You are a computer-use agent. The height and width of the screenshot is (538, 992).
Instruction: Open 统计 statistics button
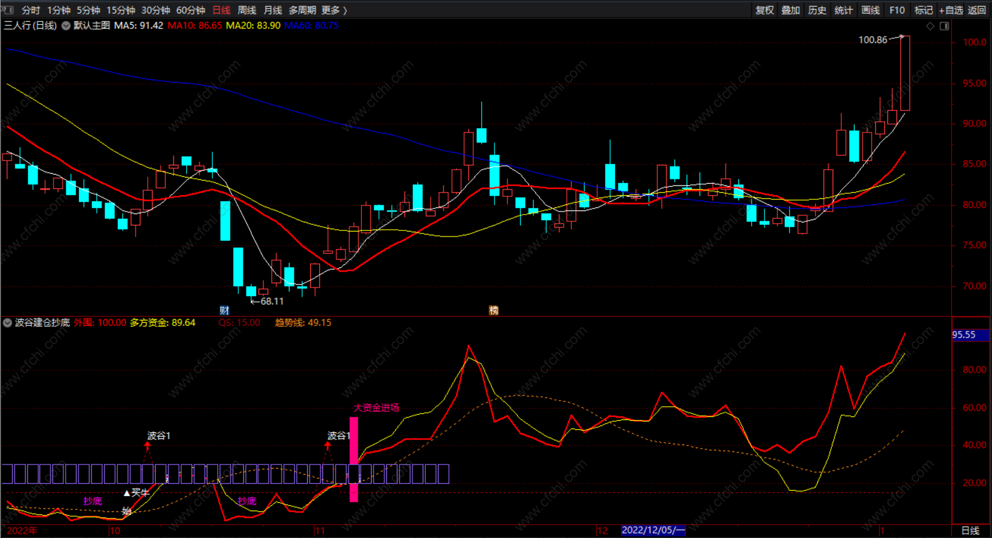tap(844, 10)
